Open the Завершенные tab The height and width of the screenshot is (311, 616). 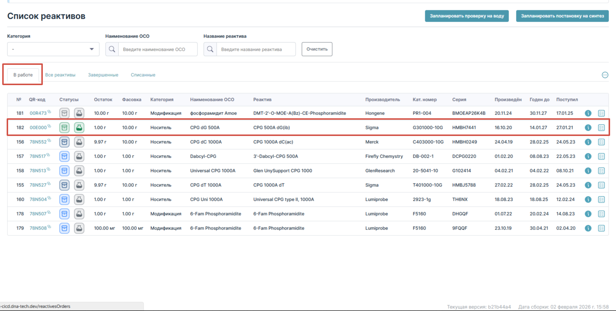click(103, 75)
